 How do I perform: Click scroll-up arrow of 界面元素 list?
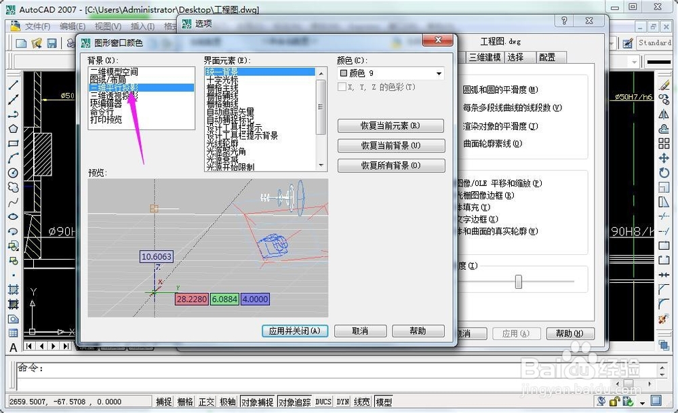click(321, 73)
